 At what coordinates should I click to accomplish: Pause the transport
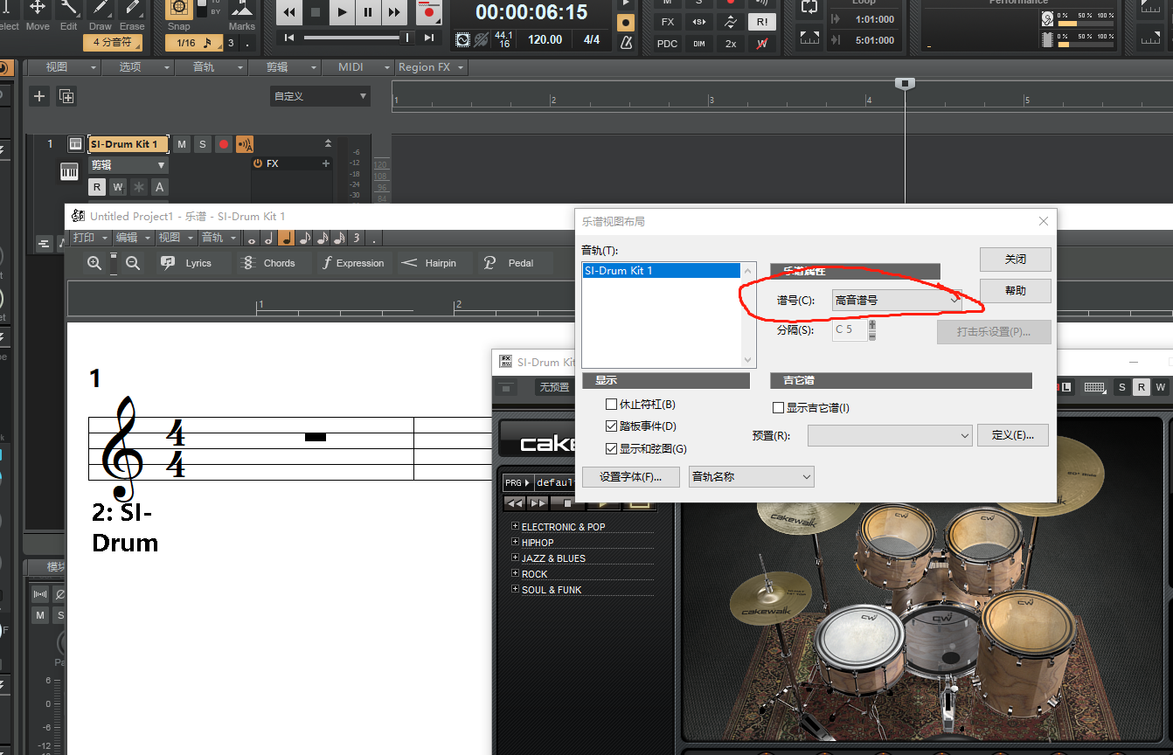368,12
